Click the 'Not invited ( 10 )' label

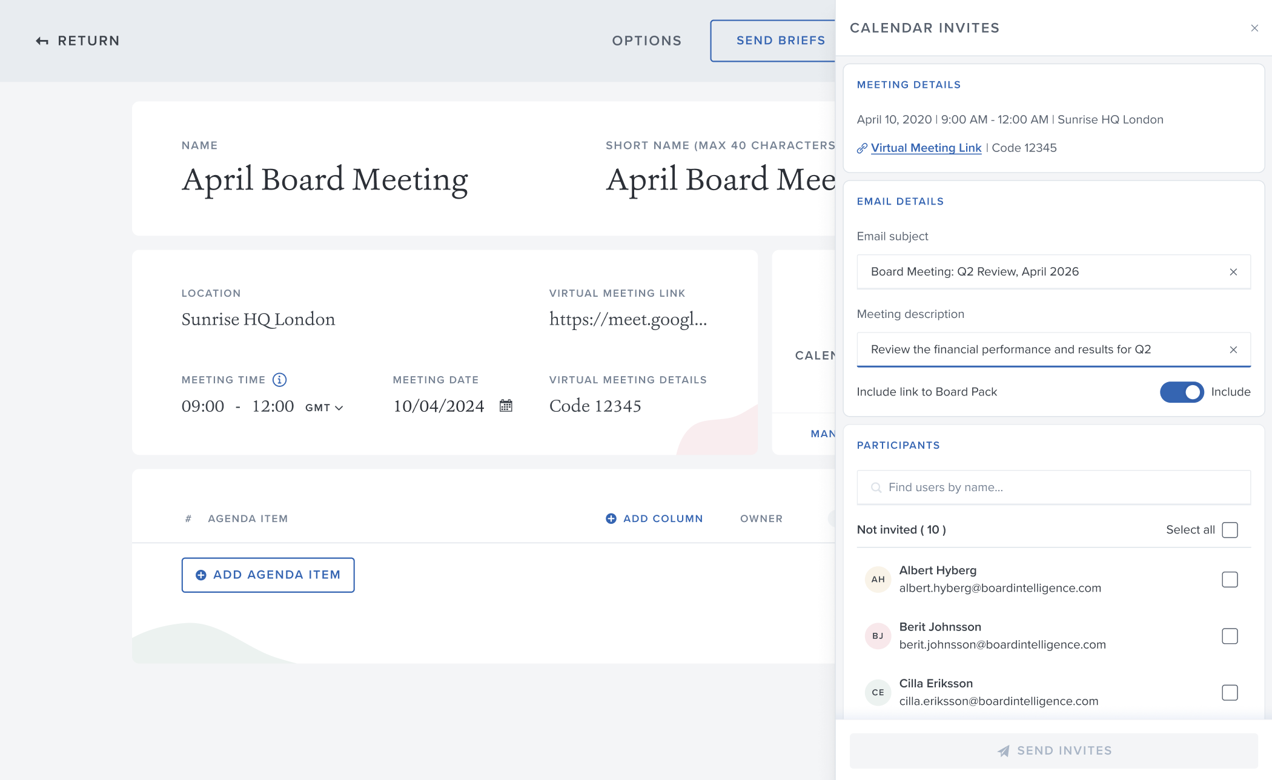(x=901, y=530)
